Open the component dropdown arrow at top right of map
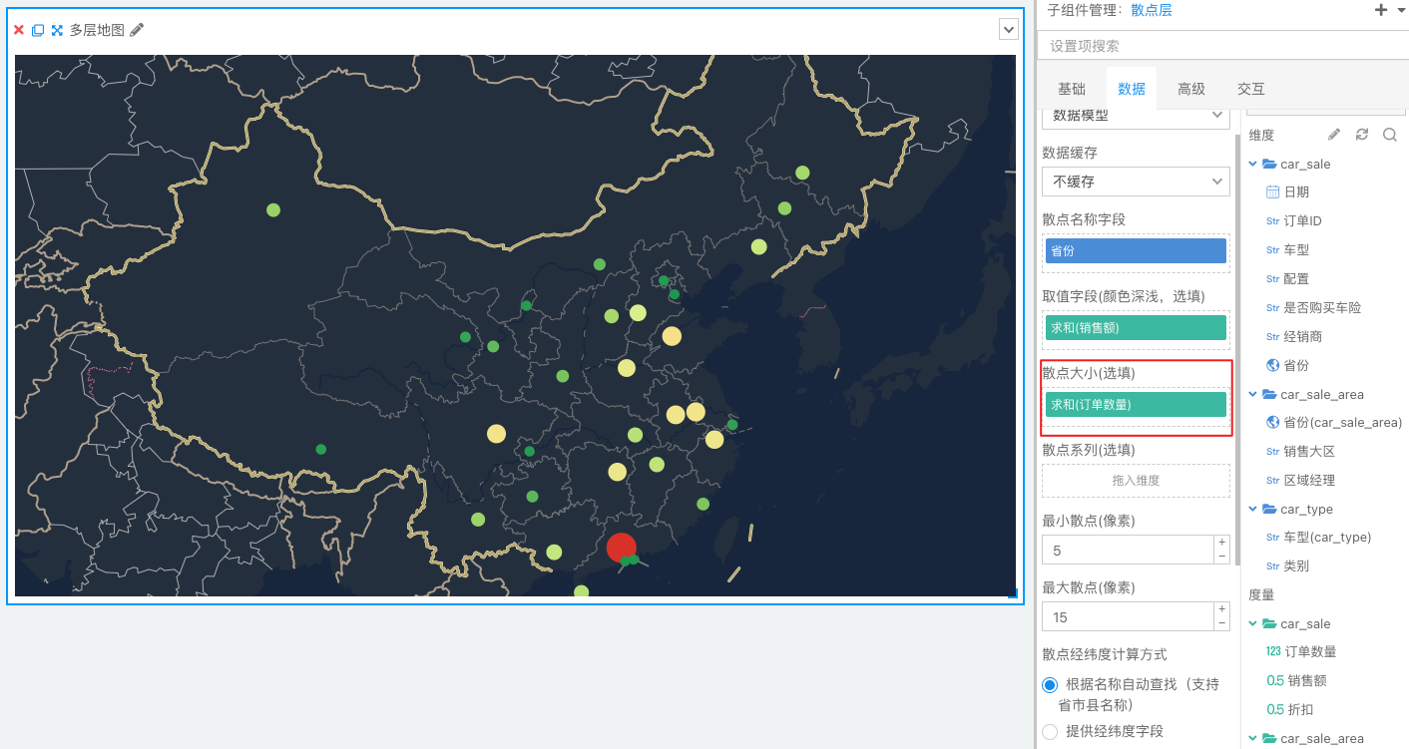This screenshot has height=749, width=1409. [1009, 30]
